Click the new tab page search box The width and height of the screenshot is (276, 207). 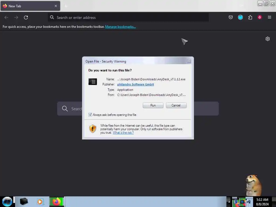coord(138,109)
